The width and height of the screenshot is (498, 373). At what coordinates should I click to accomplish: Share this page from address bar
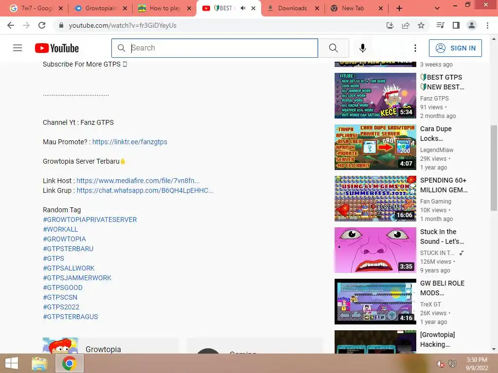pyautogui.click(x=406, y=25)
